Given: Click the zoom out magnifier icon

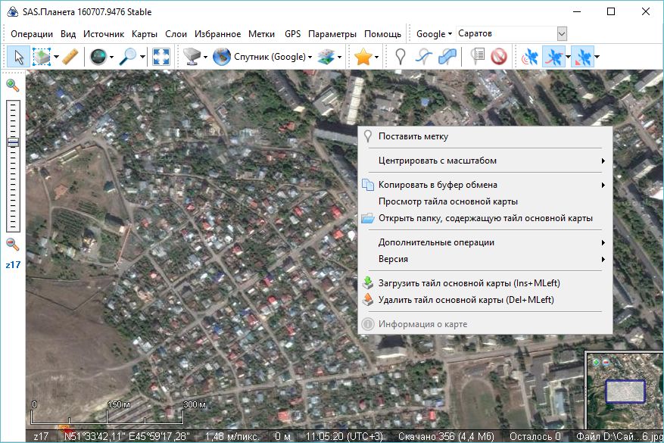Looking at the screenshot, I should coord(12,244).
